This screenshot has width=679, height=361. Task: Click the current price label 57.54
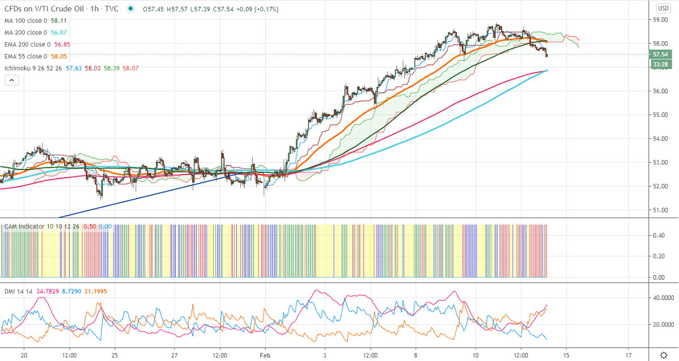click(x=661, y=54)
